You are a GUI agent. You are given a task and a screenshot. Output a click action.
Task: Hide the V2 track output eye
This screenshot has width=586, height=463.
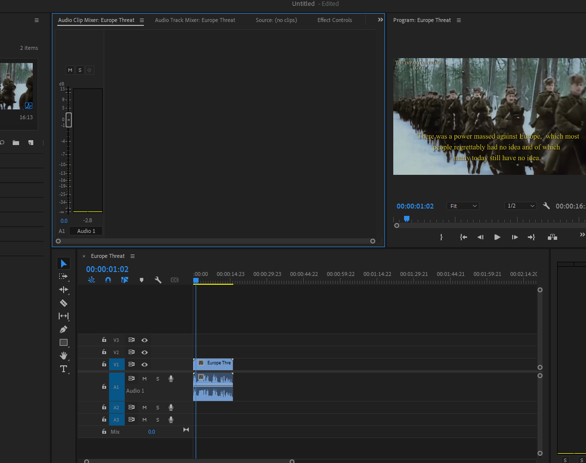tap(144, 352)
